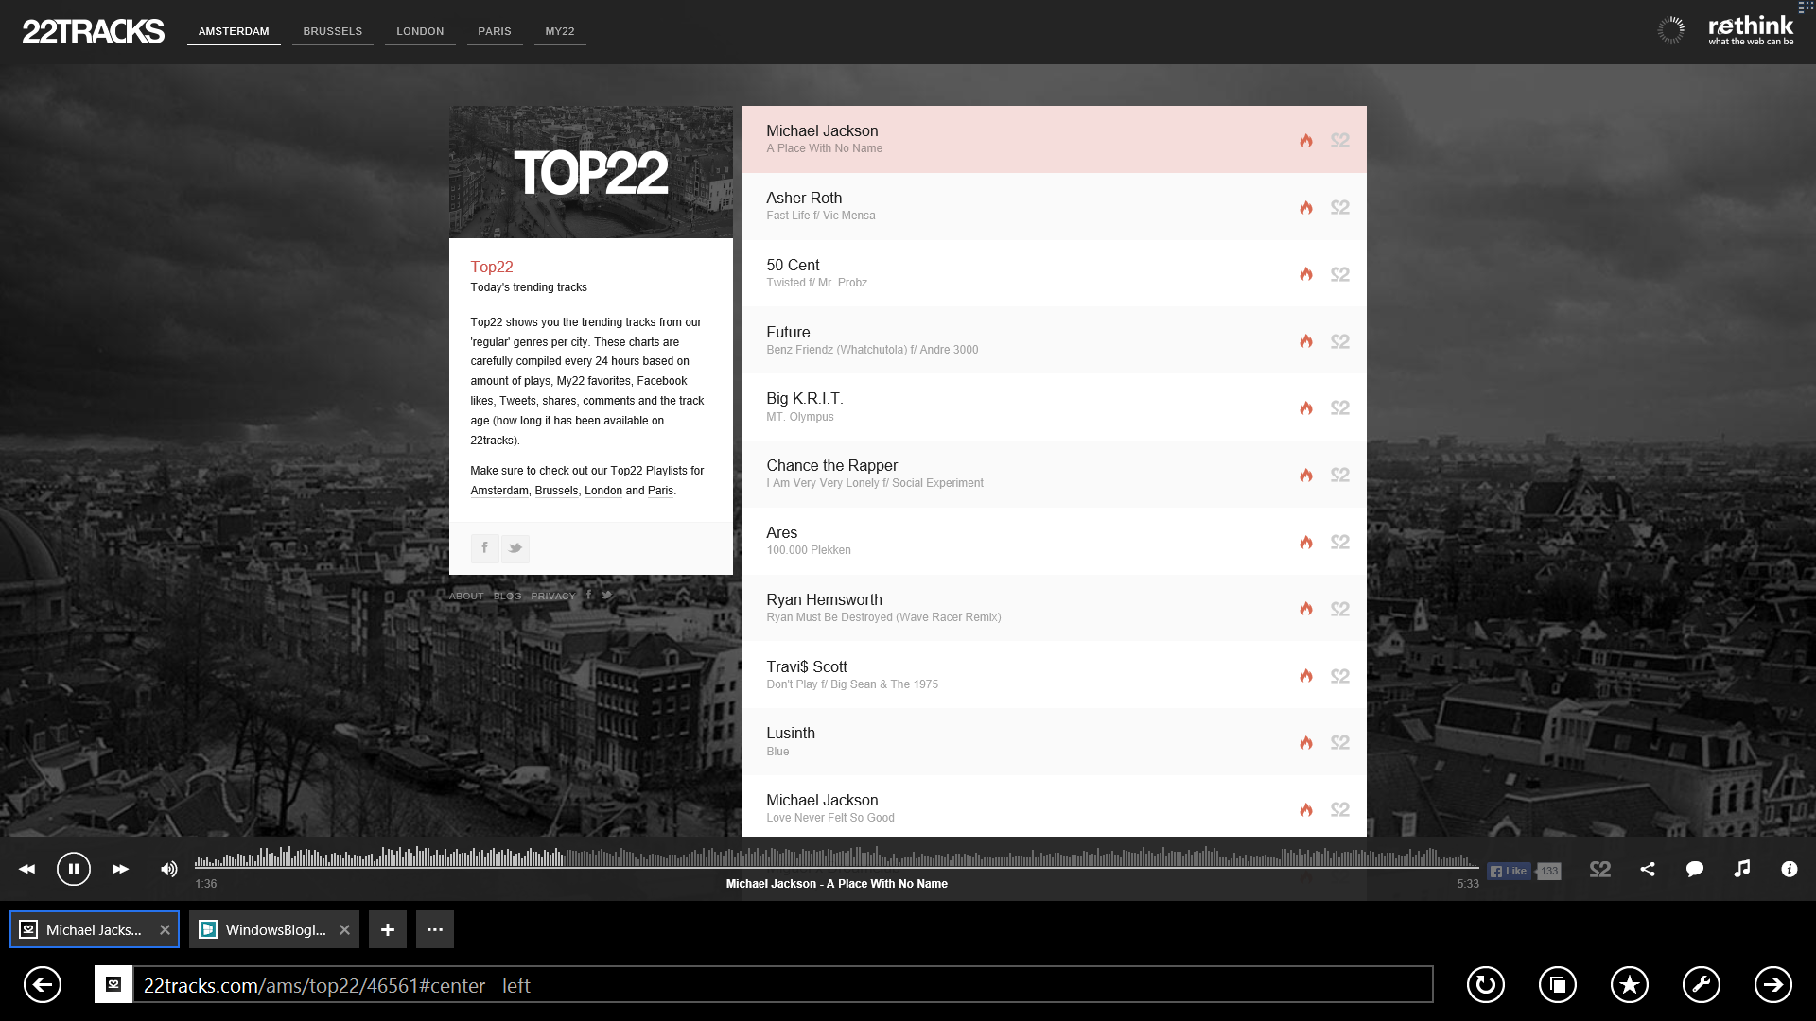The height and width of the screenshot is (1021, 1816).
Task: Switch to the London city tab
Action: pyautogui.click(x=420, y=31)
